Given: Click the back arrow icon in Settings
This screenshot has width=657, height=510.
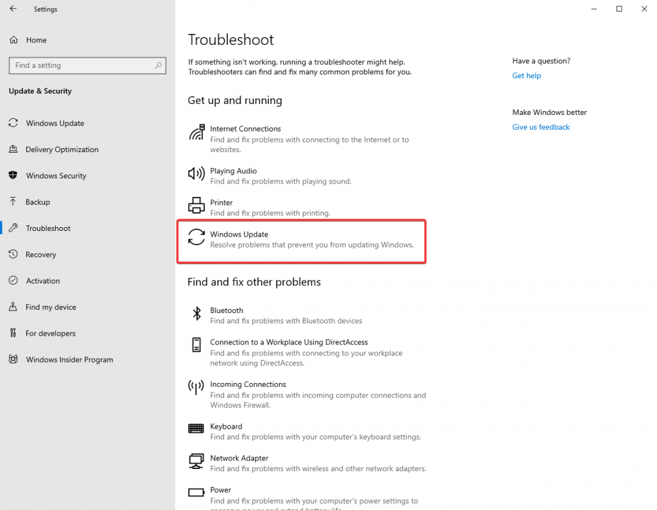Looking at the screenshot, I should pyautogui.click(x=13, y=9).
